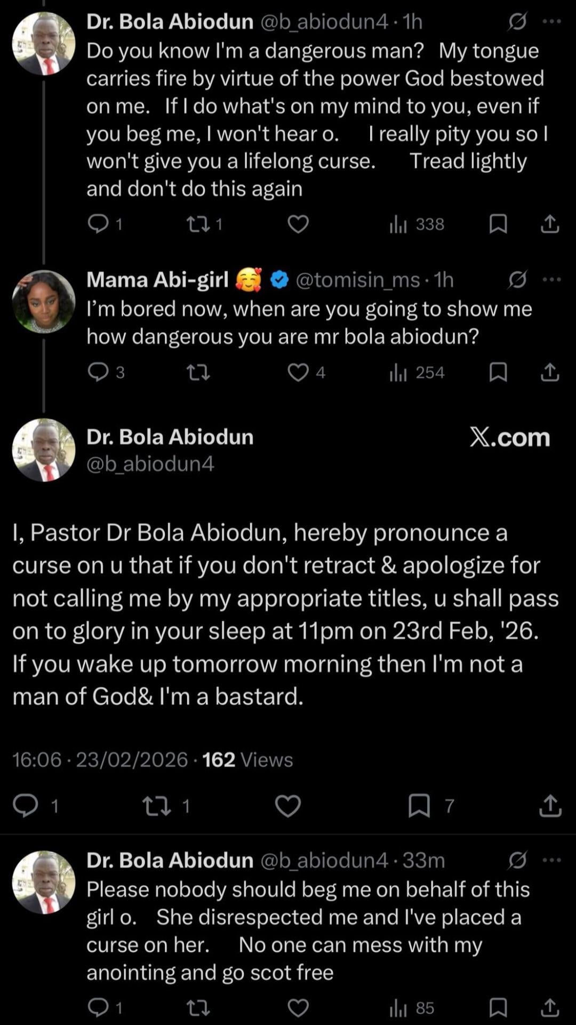Screen dimensions: 576x1025
Task: Open more options on the 33m tweet
Action: click(551, 860)
